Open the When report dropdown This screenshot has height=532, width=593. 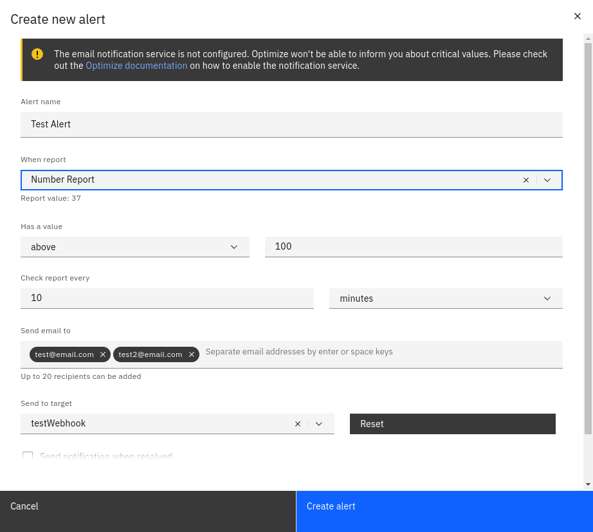(x=547, y=180)
